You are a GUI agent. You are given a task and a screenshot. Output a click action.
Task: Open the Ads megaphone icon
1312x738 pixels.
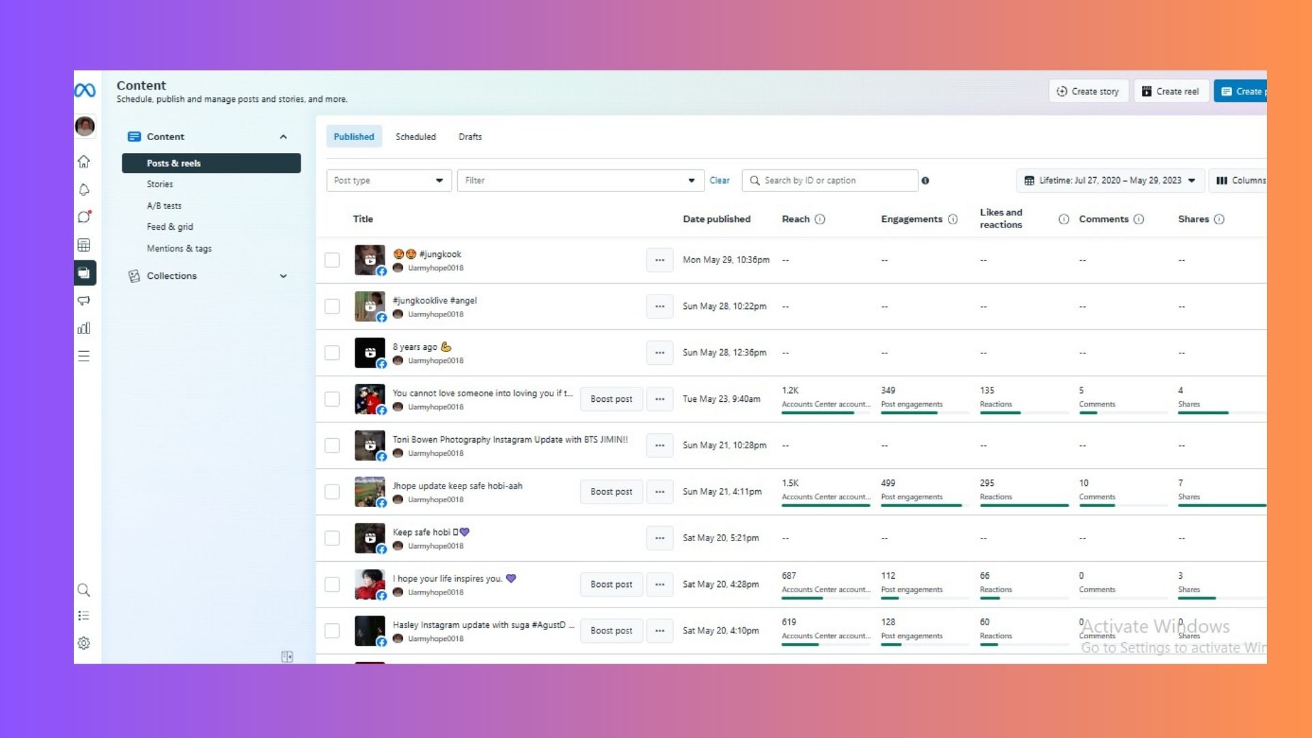84,301
